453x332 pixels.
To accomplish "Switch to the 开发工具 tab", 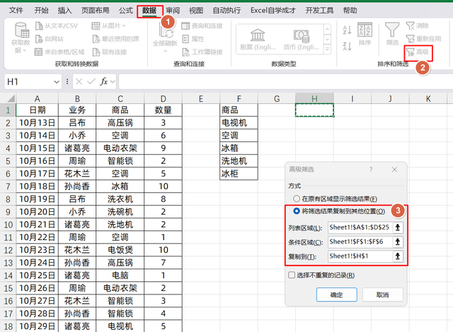I will tap(319, 11).
